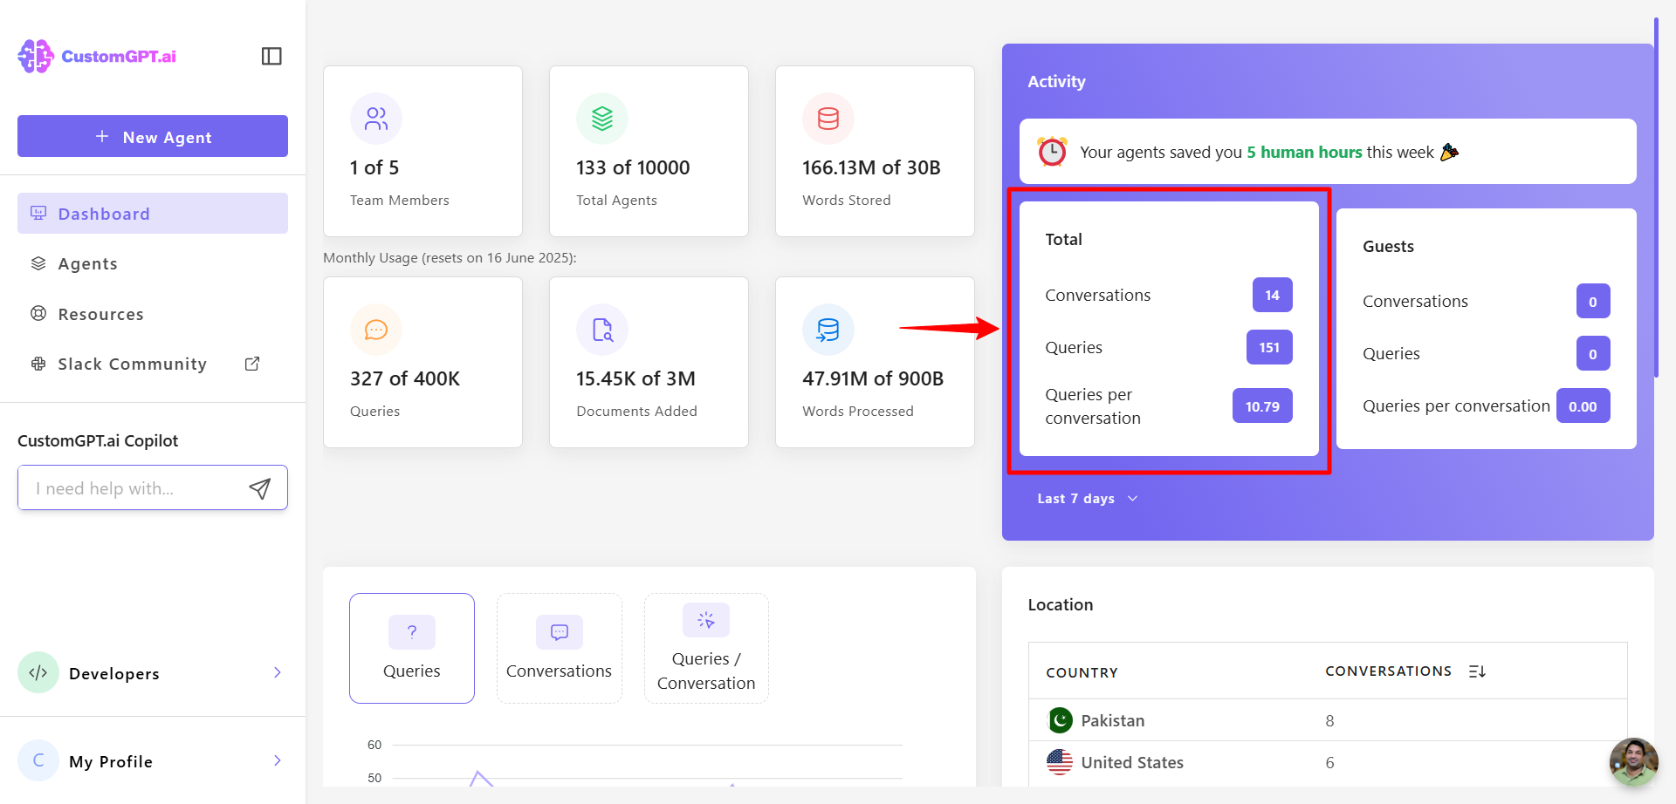Click the Developers code icon

(38, 672)
